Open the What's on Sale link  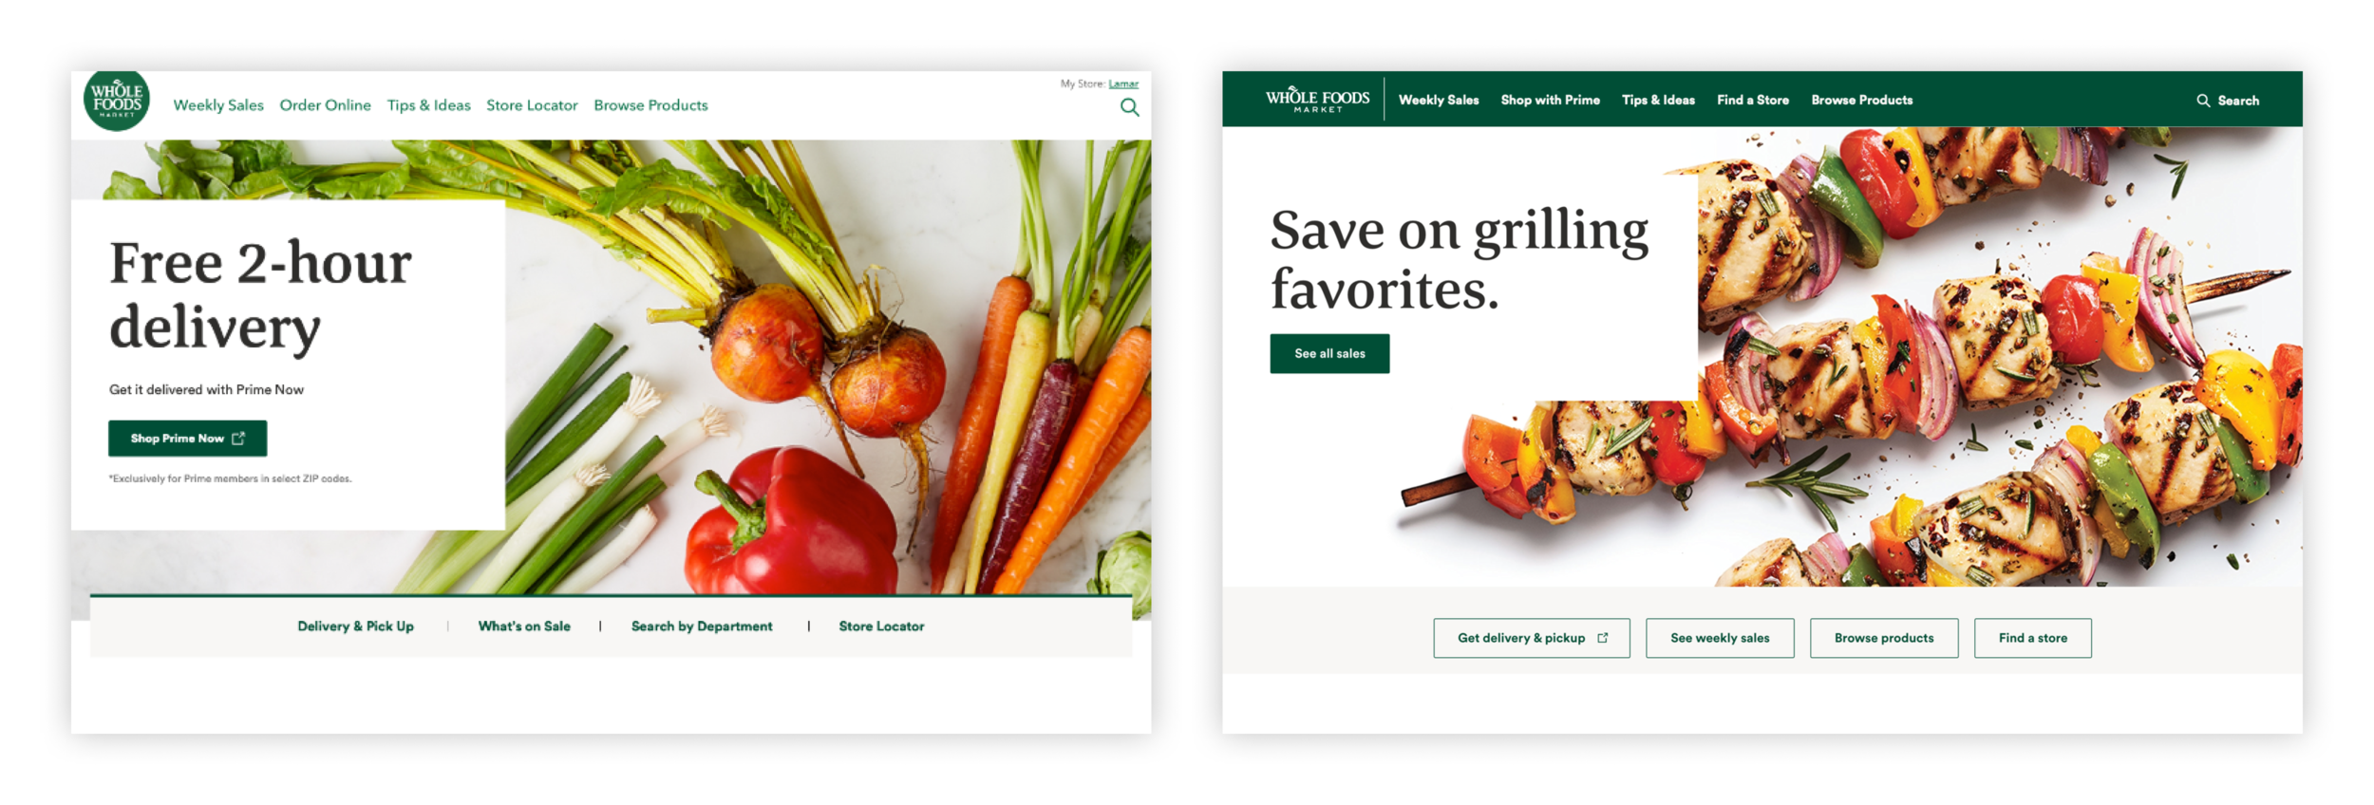point(524,627)
